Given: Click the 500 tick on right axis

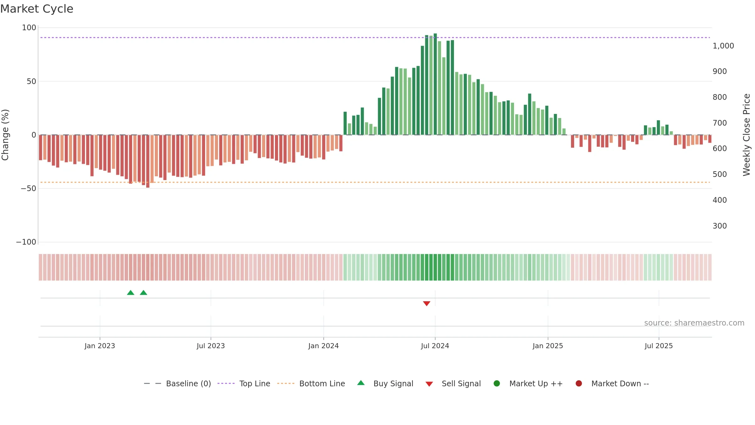Looking at the screenshot, I should pyautogui.click(x=720, y=174).
